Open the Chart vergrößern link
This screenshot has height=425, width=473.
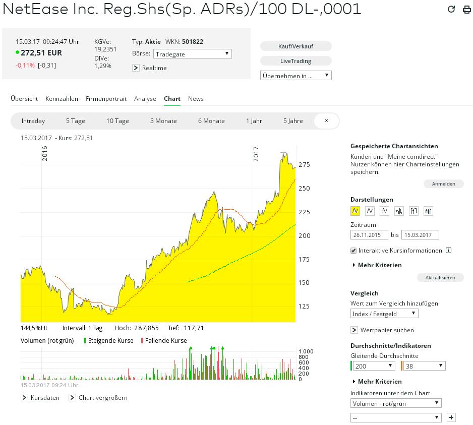[103, 398]
